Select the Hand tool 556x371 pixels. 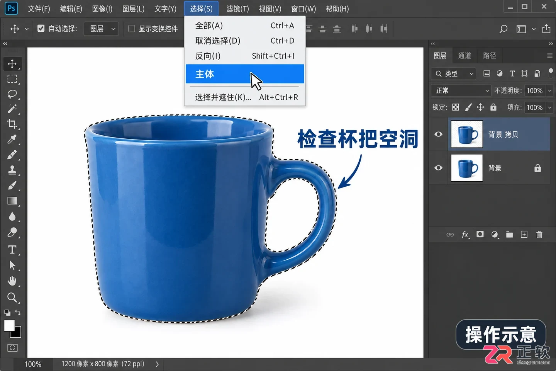click(12, 281)
